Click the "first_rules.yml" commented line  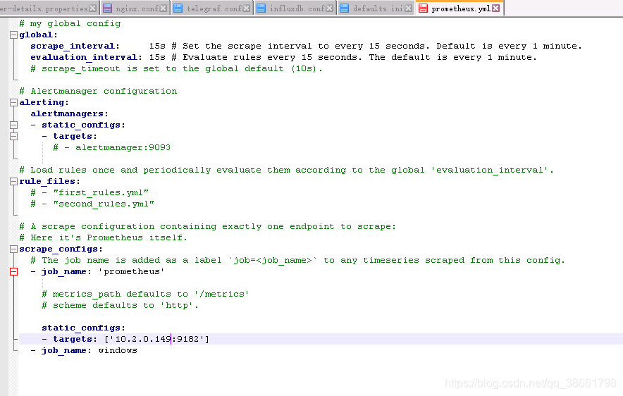[x=90, y=192]
